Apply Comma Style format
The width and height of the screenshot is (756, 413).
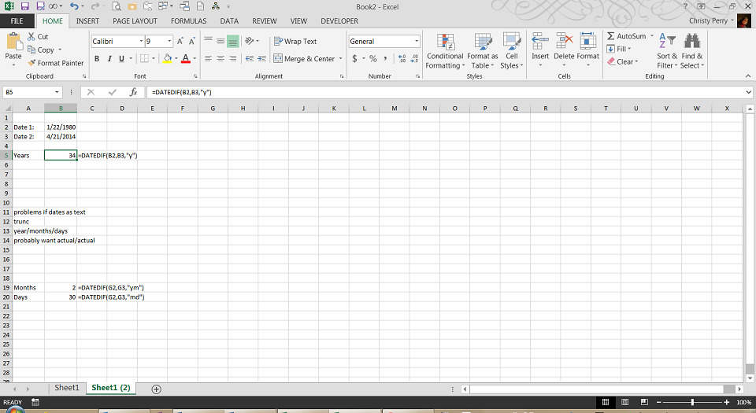(385, 58)
